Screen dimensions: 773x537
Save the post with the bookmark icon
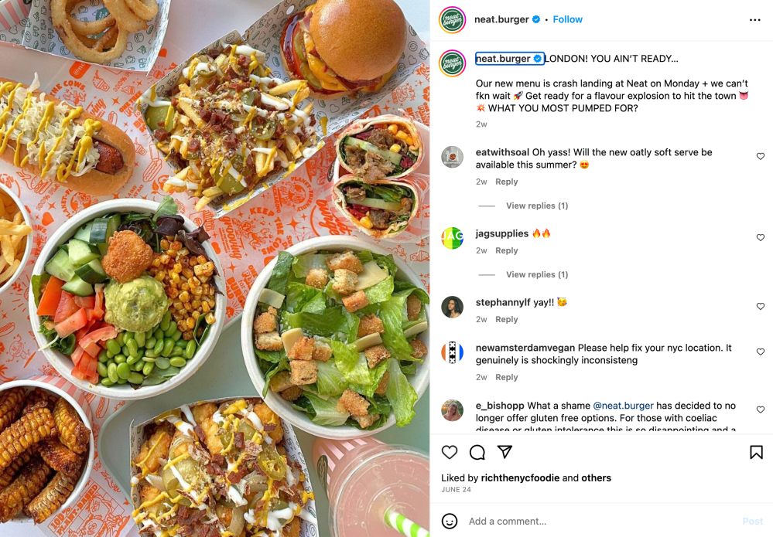[x=756, y=452]
